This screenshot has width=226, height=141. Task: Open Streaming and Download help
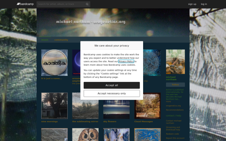[173, 129]
